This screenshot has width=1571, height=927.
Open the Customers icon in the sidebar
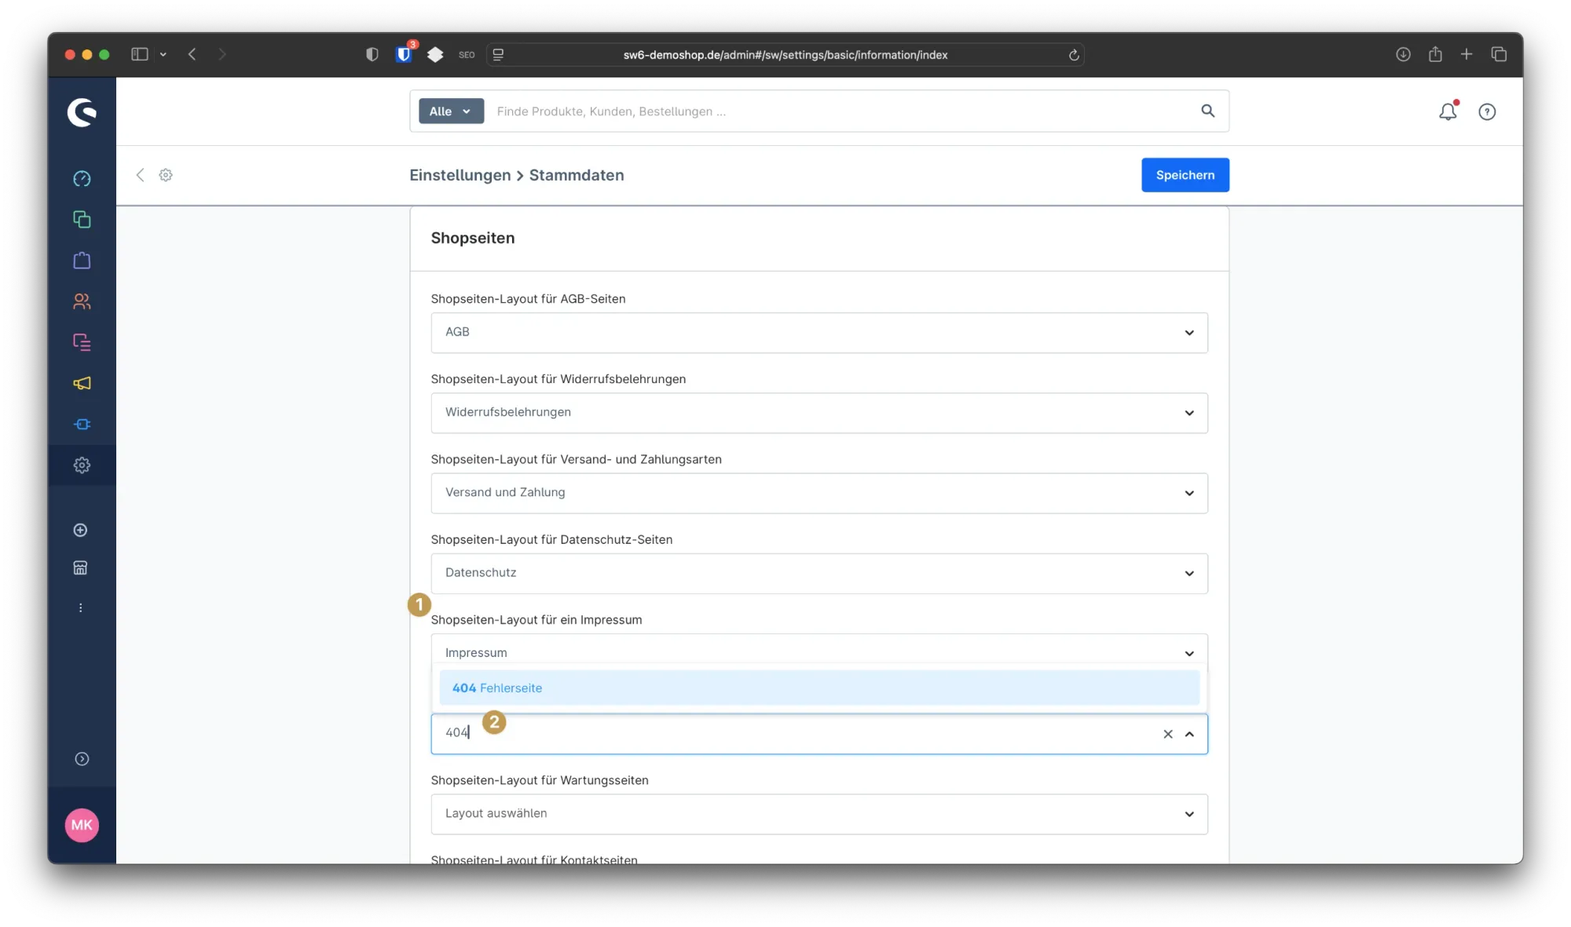82,301
